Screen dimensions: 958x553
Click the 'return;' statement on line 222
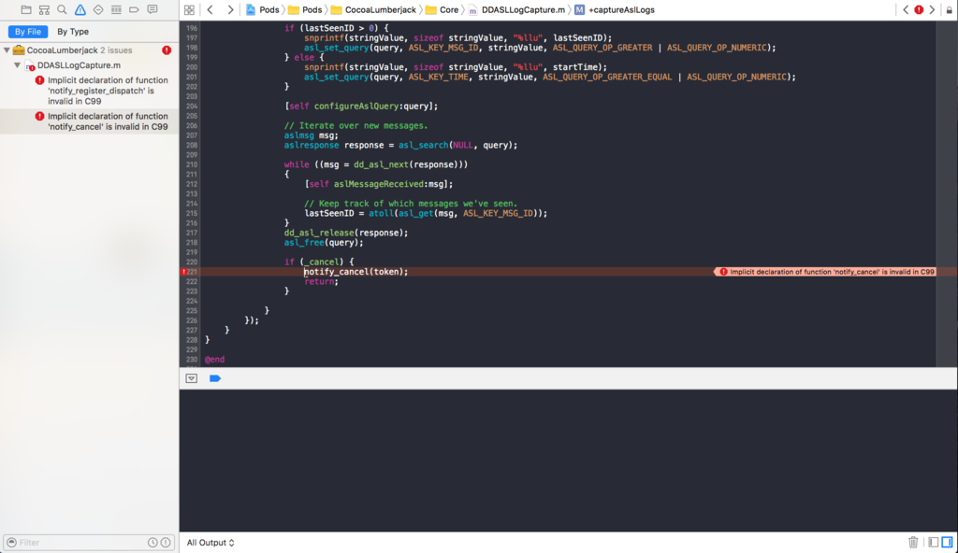point(321,281)
